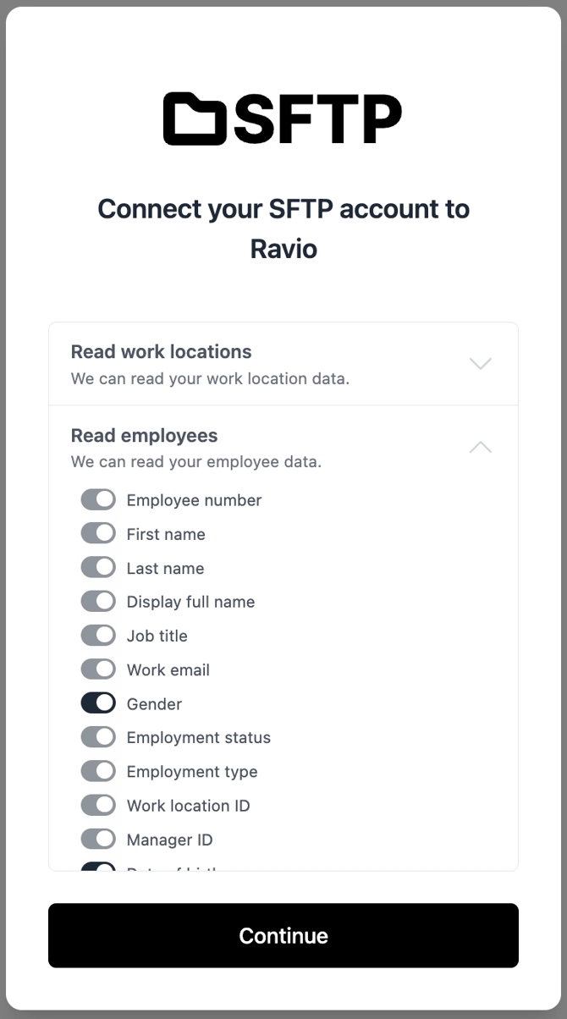This screenshot has width=567, height=1019.
Task: Toggle the partially visible Date of birth switch
Action: 98,867
